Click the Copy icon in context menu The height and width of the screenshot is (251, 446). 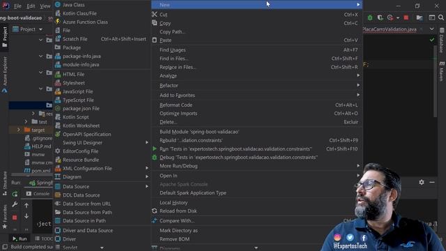pos(155,23)
